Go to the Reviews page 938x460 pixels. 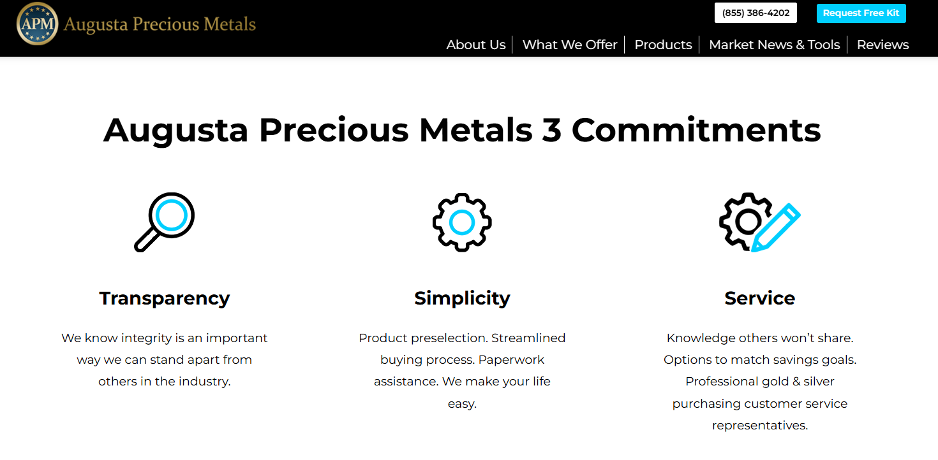pyautogui.click(x=882, y=45)
